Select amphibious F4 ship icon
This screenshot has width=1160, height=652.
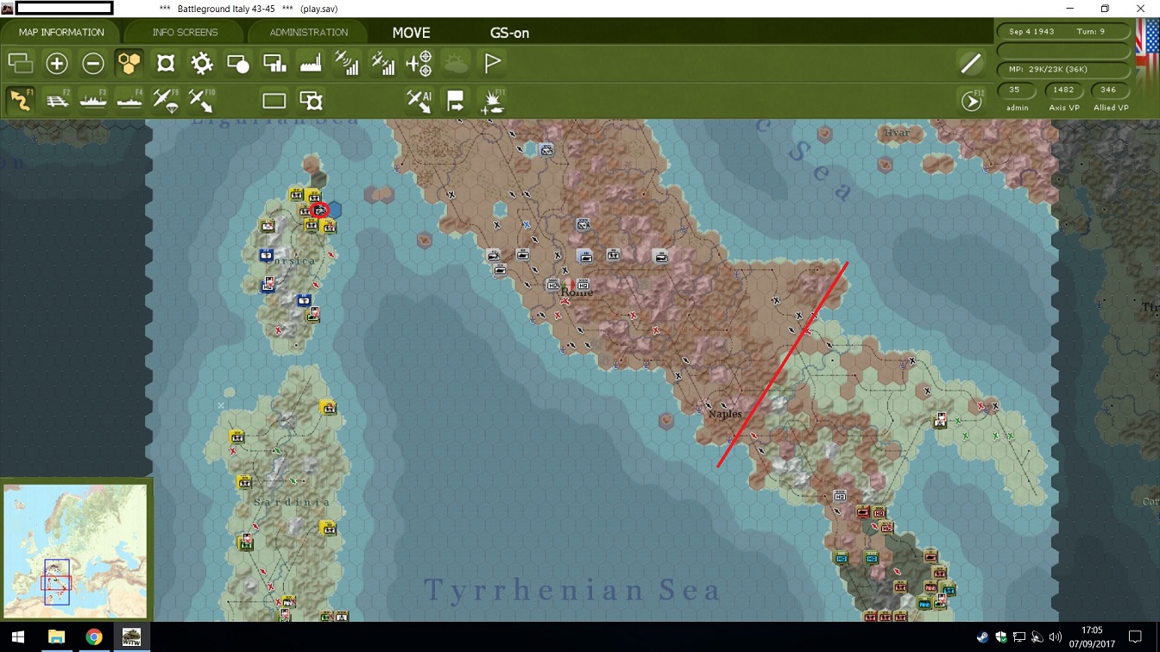pyautogui.click(x=129, y=101)
